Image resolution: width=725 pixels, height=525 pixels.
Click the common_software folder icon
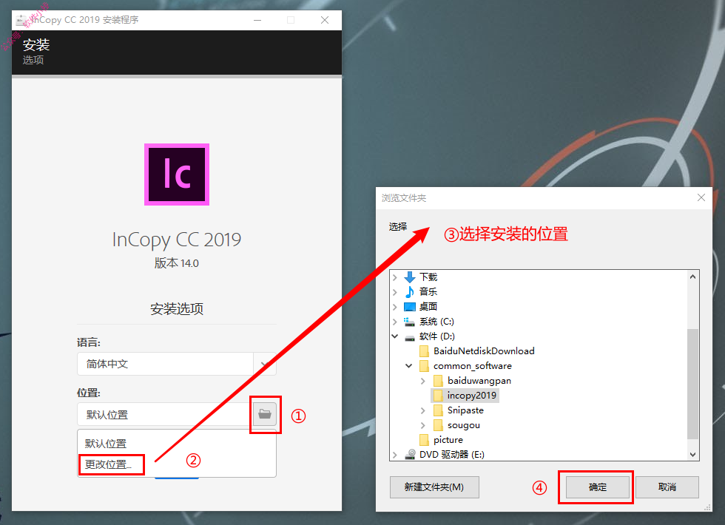[424, 366]
